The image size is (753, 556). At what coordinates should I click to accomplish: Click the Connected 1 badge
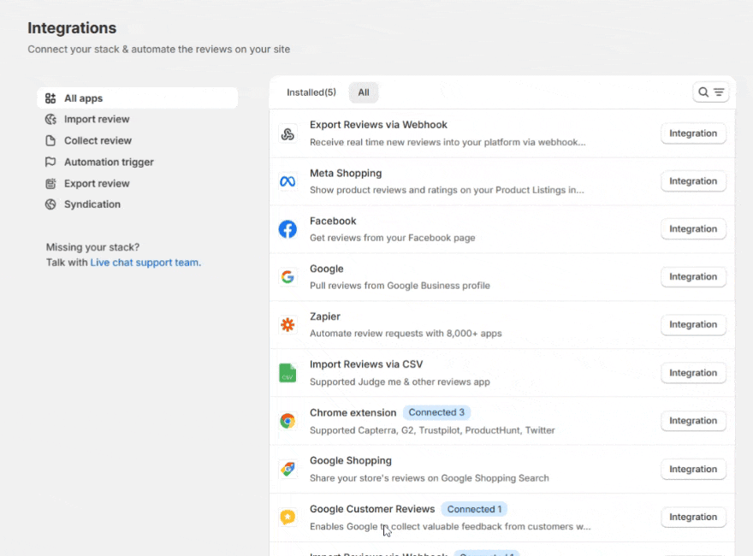474,510
